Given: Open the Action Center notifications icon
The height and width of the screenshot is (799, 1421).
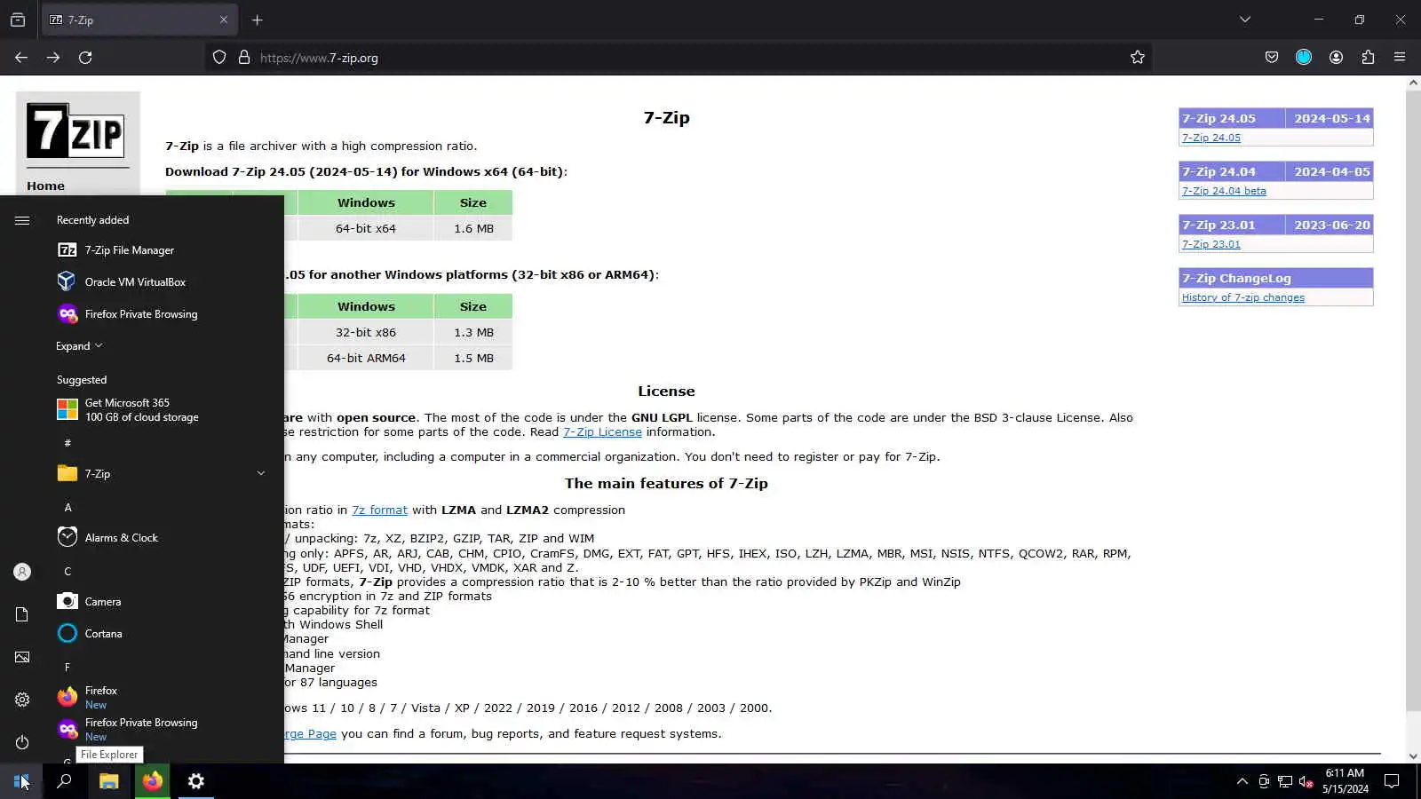Looking at the screenshot, I should [x=1392, y=781].
